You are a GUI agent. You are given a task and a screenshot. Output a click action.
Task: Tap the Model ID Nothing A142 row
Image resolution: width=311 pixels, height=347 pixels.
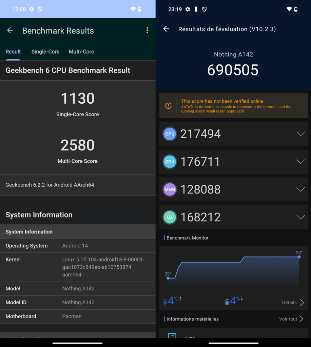(78, 303)
